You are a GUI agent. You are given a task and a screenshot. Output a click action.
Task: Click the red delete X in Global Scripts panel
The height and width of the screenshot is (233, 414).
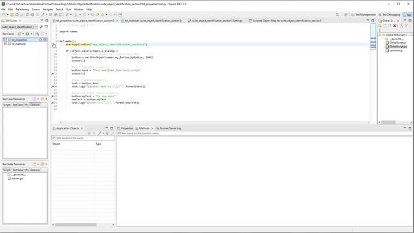pyautogui.click(x=395, y=26)
